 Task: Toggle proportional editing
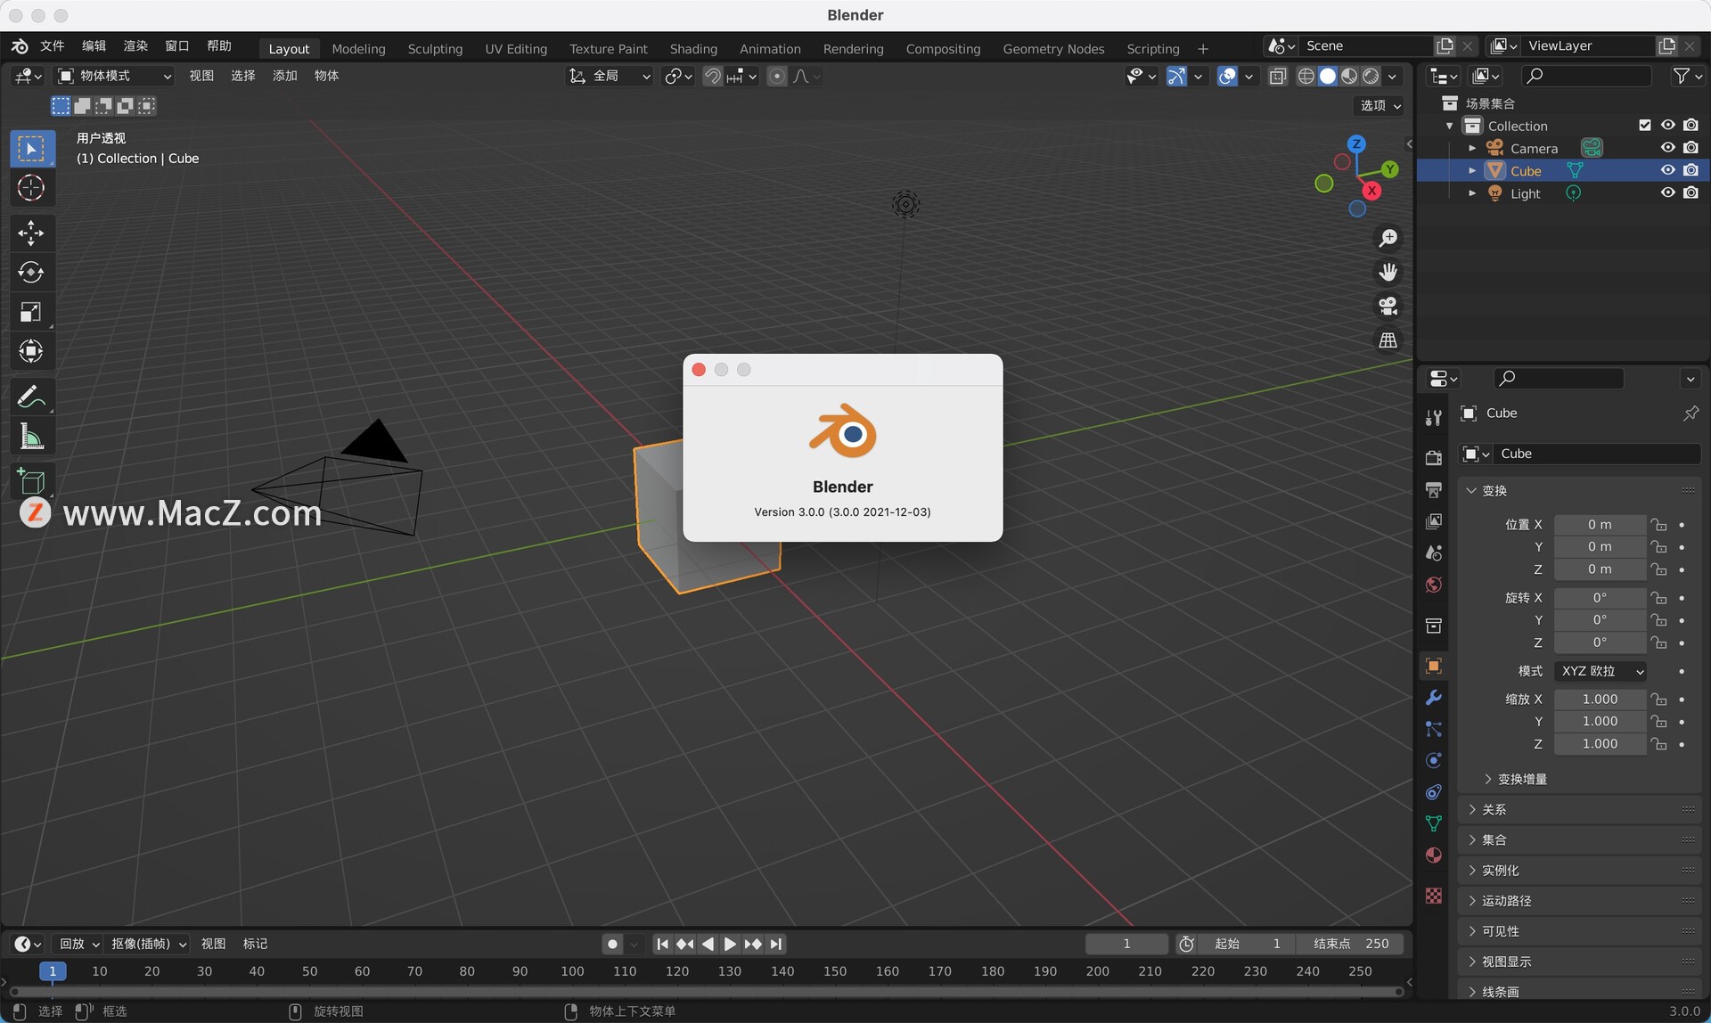pos(777,77)
